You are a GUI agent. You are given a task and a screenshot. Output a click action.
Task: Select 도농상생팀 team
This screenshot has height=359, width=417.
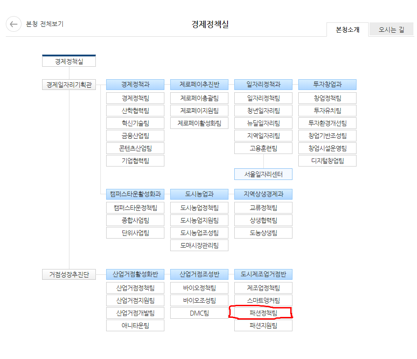pyautogui.click(x=263, y=233)
